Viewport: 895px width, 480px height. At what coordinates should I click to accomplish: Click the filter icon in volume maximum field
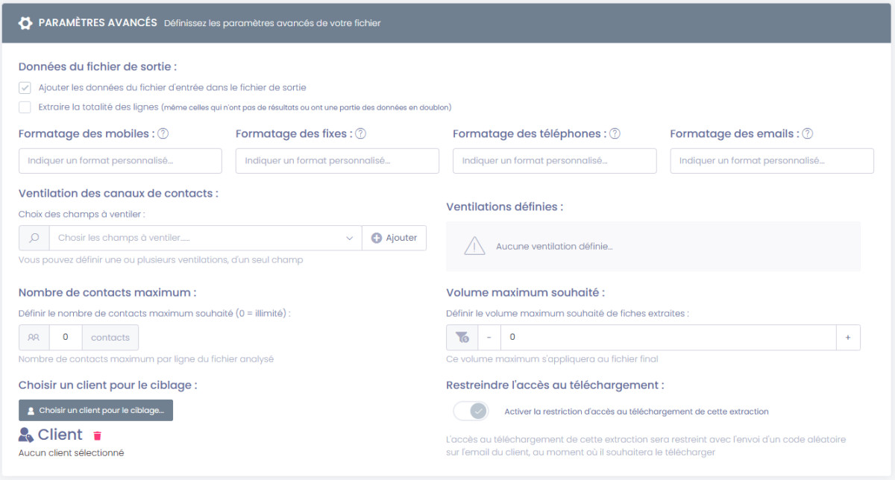(x=462, y=338)
